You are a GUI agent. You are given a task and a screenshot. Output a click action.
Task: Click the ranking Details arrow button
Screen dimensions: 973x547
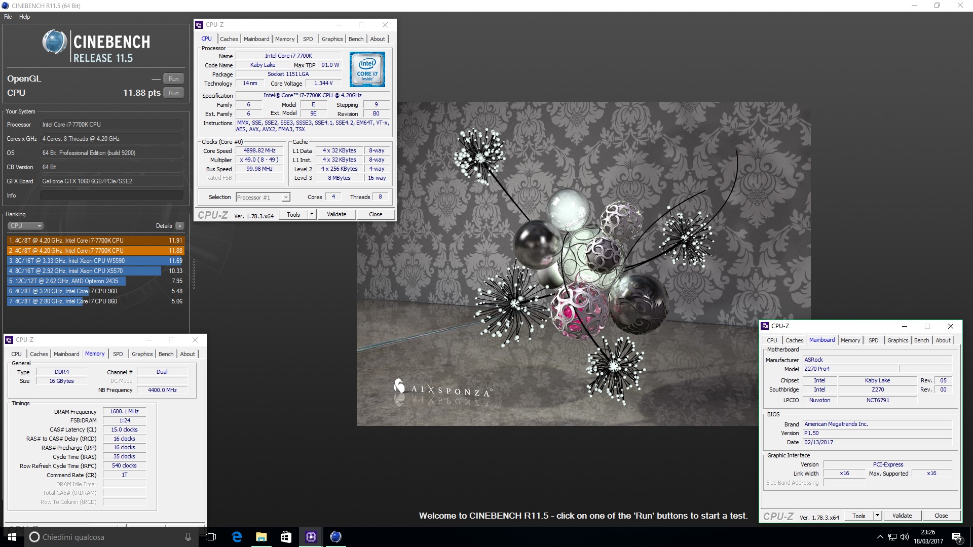(x=180, y=226)
